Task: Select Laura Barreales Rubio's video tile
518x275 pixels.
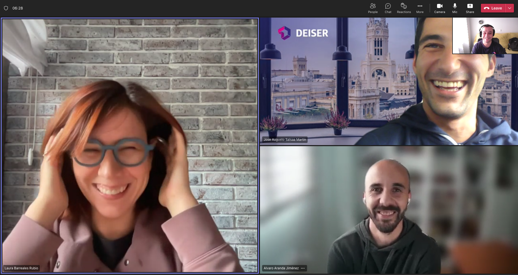Action: [x=130, y=145]
